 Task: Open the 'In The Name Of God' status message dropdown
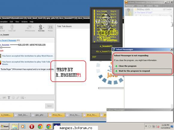(x=171, y=12)
